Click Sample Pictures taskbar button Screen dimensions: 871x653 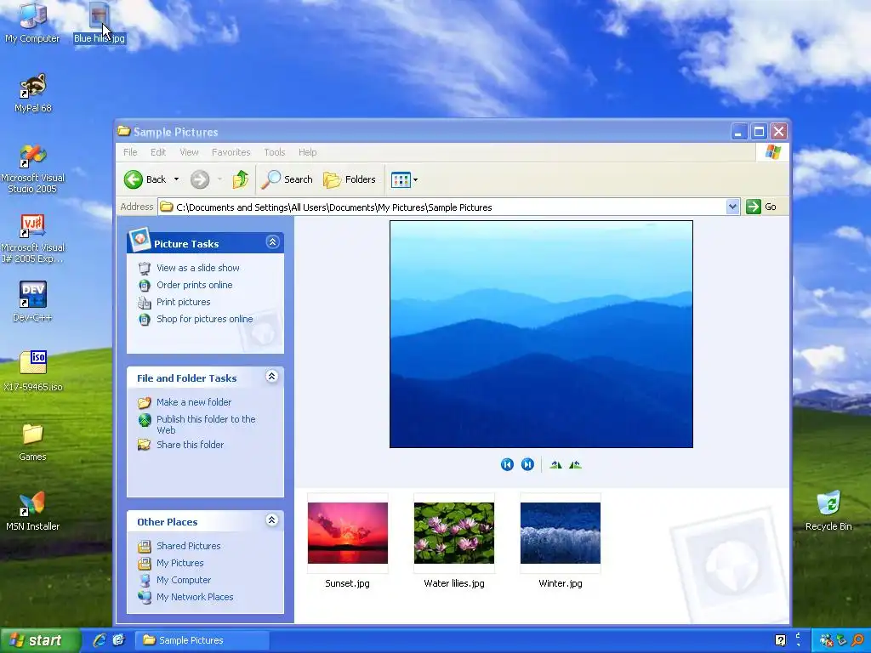202,640
